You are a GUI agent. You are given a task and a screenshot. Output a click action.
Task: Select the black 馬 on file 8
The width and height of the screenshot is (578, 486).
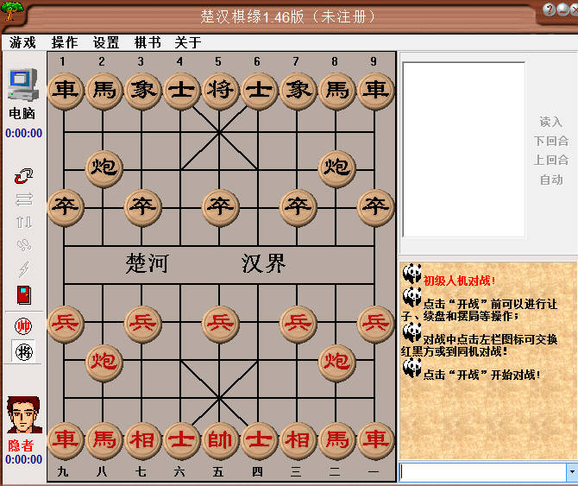tap(336, 91)
